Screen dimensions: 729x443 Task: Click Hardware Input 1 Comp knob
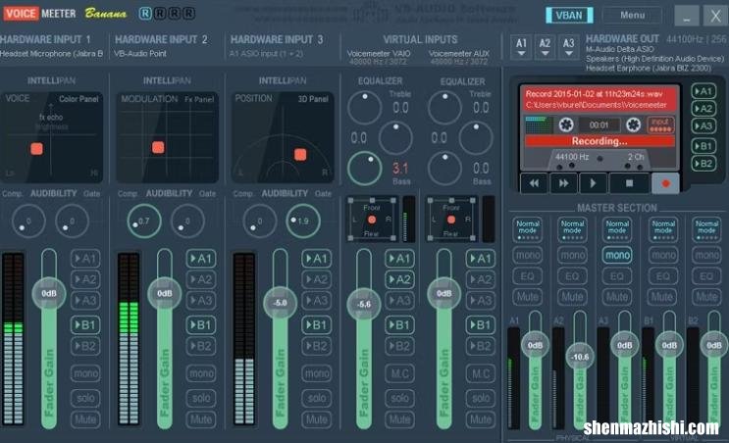tap(28, 221)
